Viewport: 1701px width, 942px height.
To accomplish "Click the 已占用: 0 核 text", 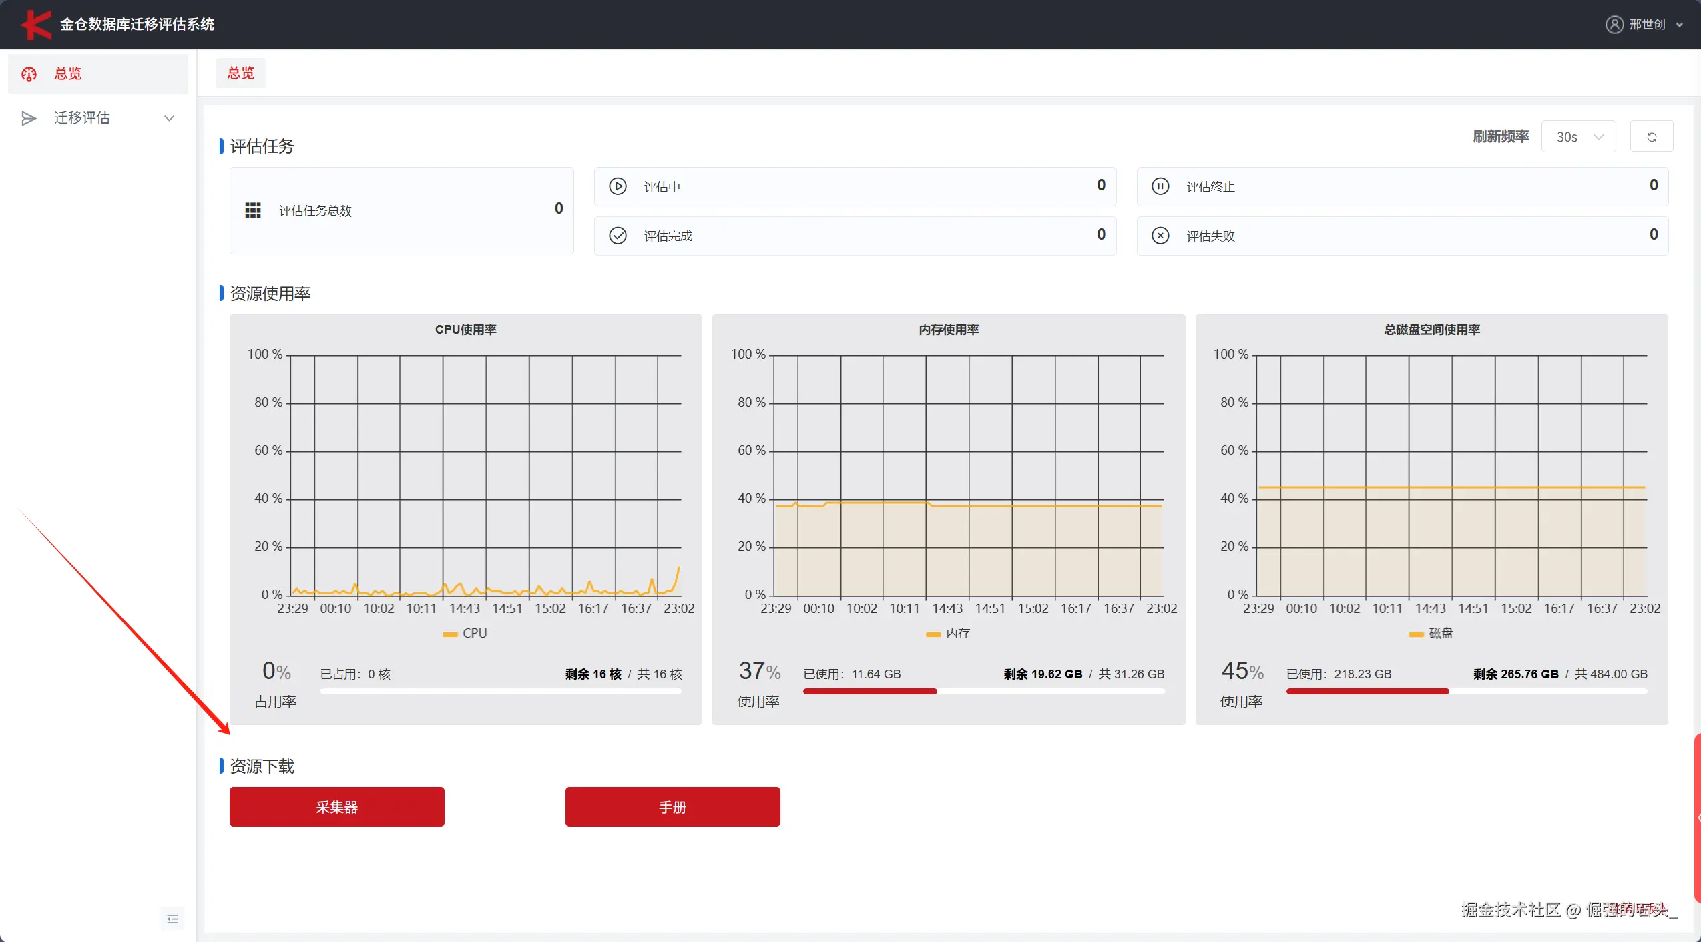I will click(355, 674).
